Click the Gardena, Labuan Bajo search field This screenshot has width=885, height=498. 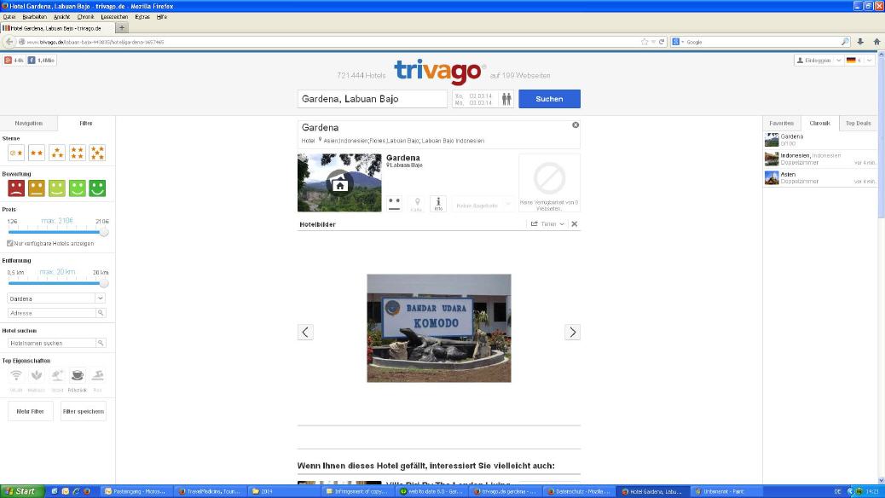click(x=372, y=99)
